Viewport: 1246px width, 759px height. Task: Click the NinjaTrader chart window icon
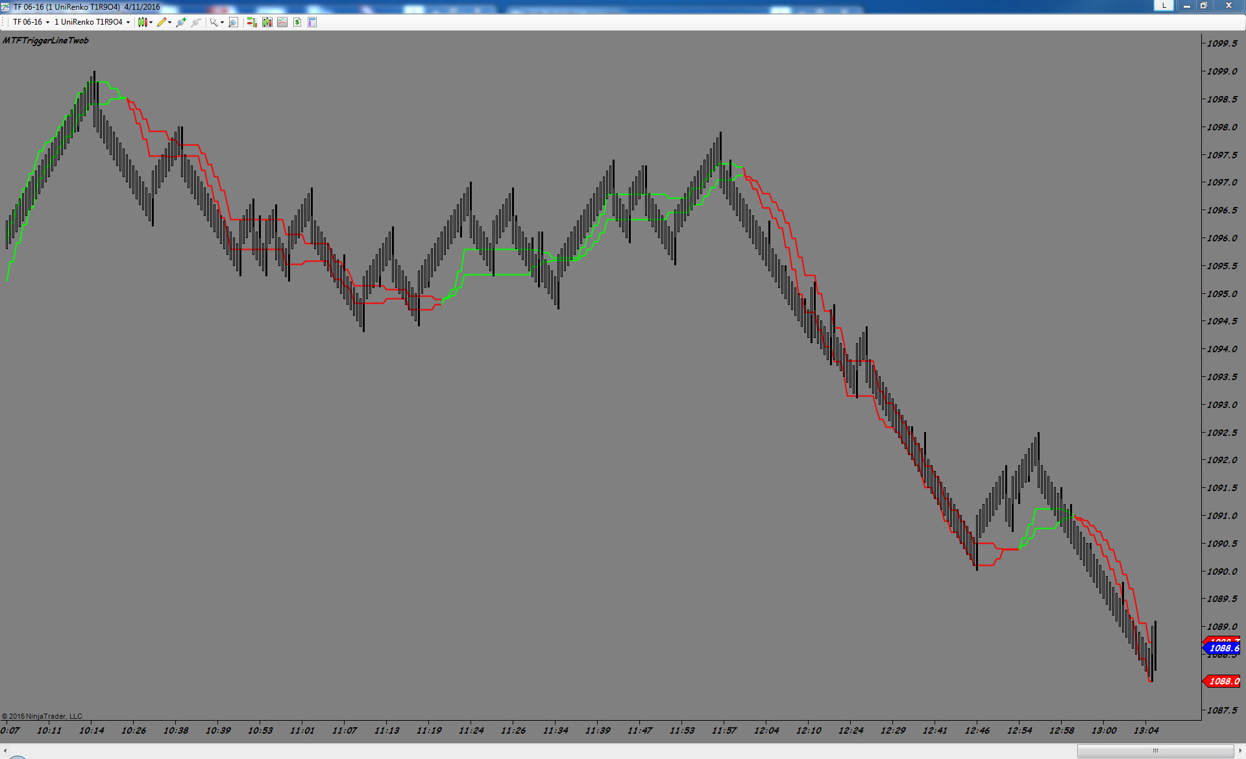(6, 6)
